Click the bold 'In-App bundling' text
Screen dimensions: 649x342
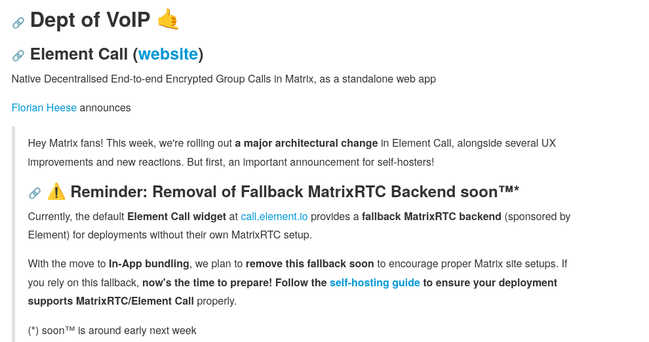tap(149, 264)
